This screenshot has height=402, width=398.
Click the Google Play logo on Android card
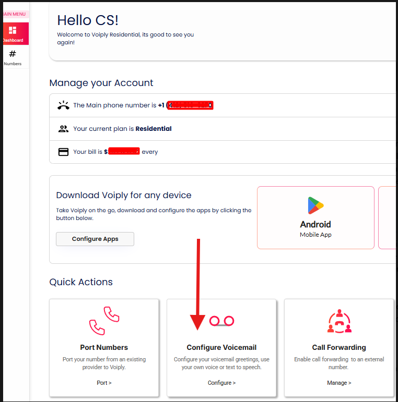coord(315,206)
